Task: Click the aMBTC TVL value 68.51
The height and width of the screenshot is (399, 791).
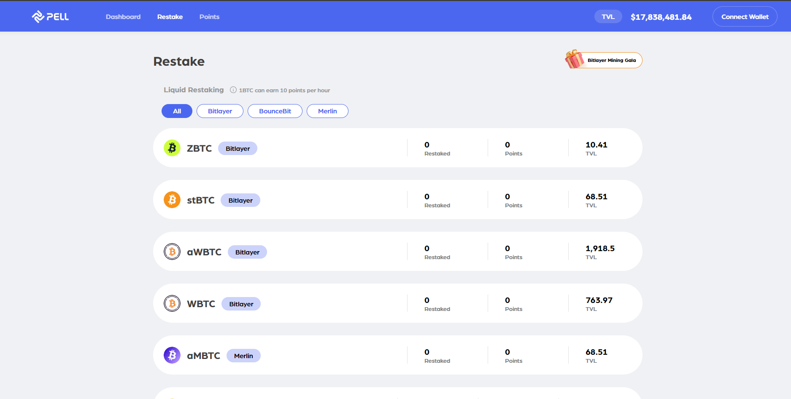Action: pyautogui.click(x=597, y=352)
